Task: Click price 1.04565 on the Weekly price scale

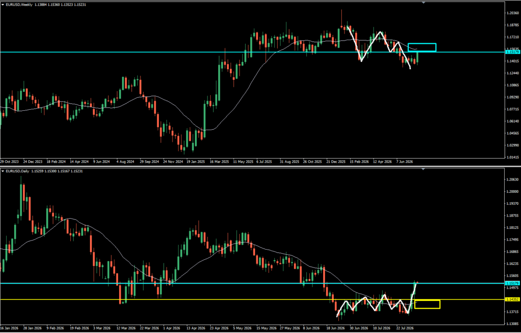Action: point(514,134)
